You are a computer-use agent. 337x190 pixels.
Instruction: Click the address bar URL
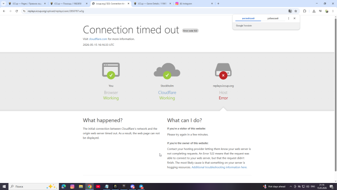click(x=56, y=11)
